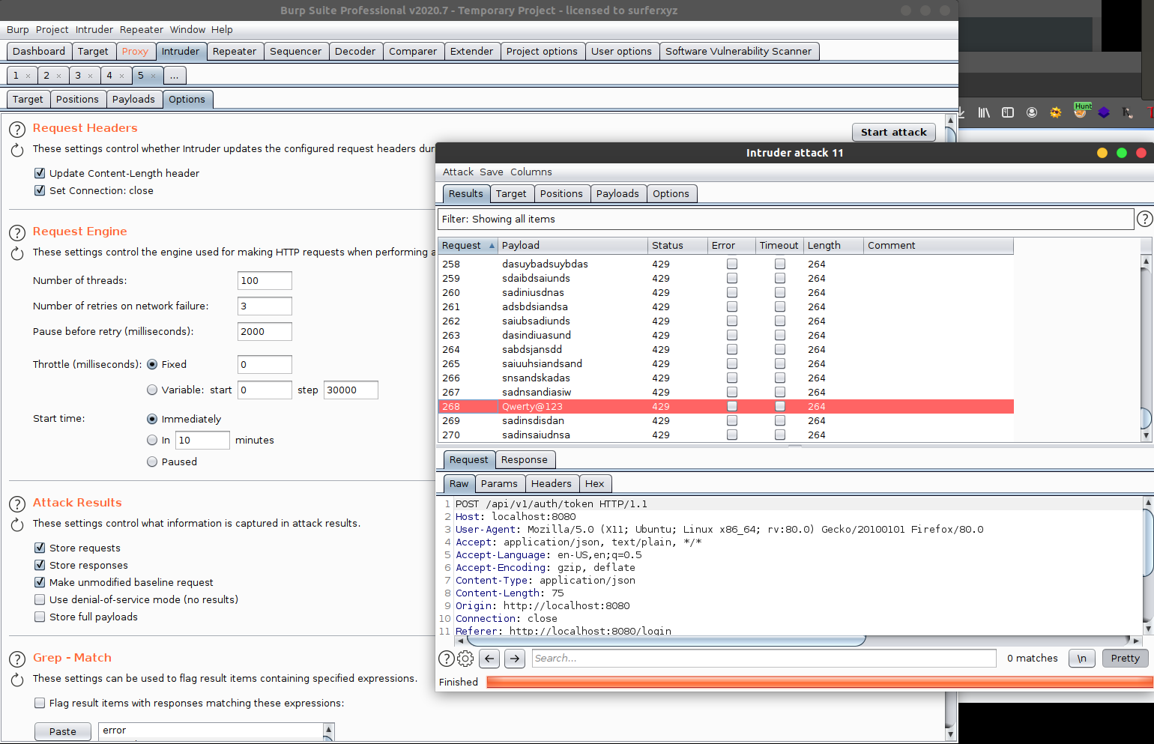This screenshot has height=744, width=1154.
Task: Open sun-with-sunglasses extension icon
Action: pos(1056,112)
